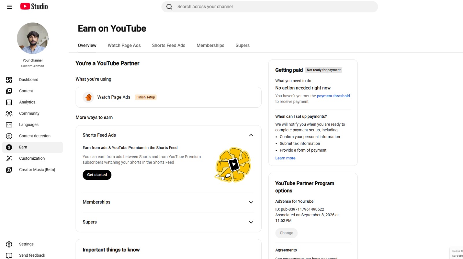Click the AdSense for YouTube label
The height and width of the screenshot is (259, 463).
[294, 201]
